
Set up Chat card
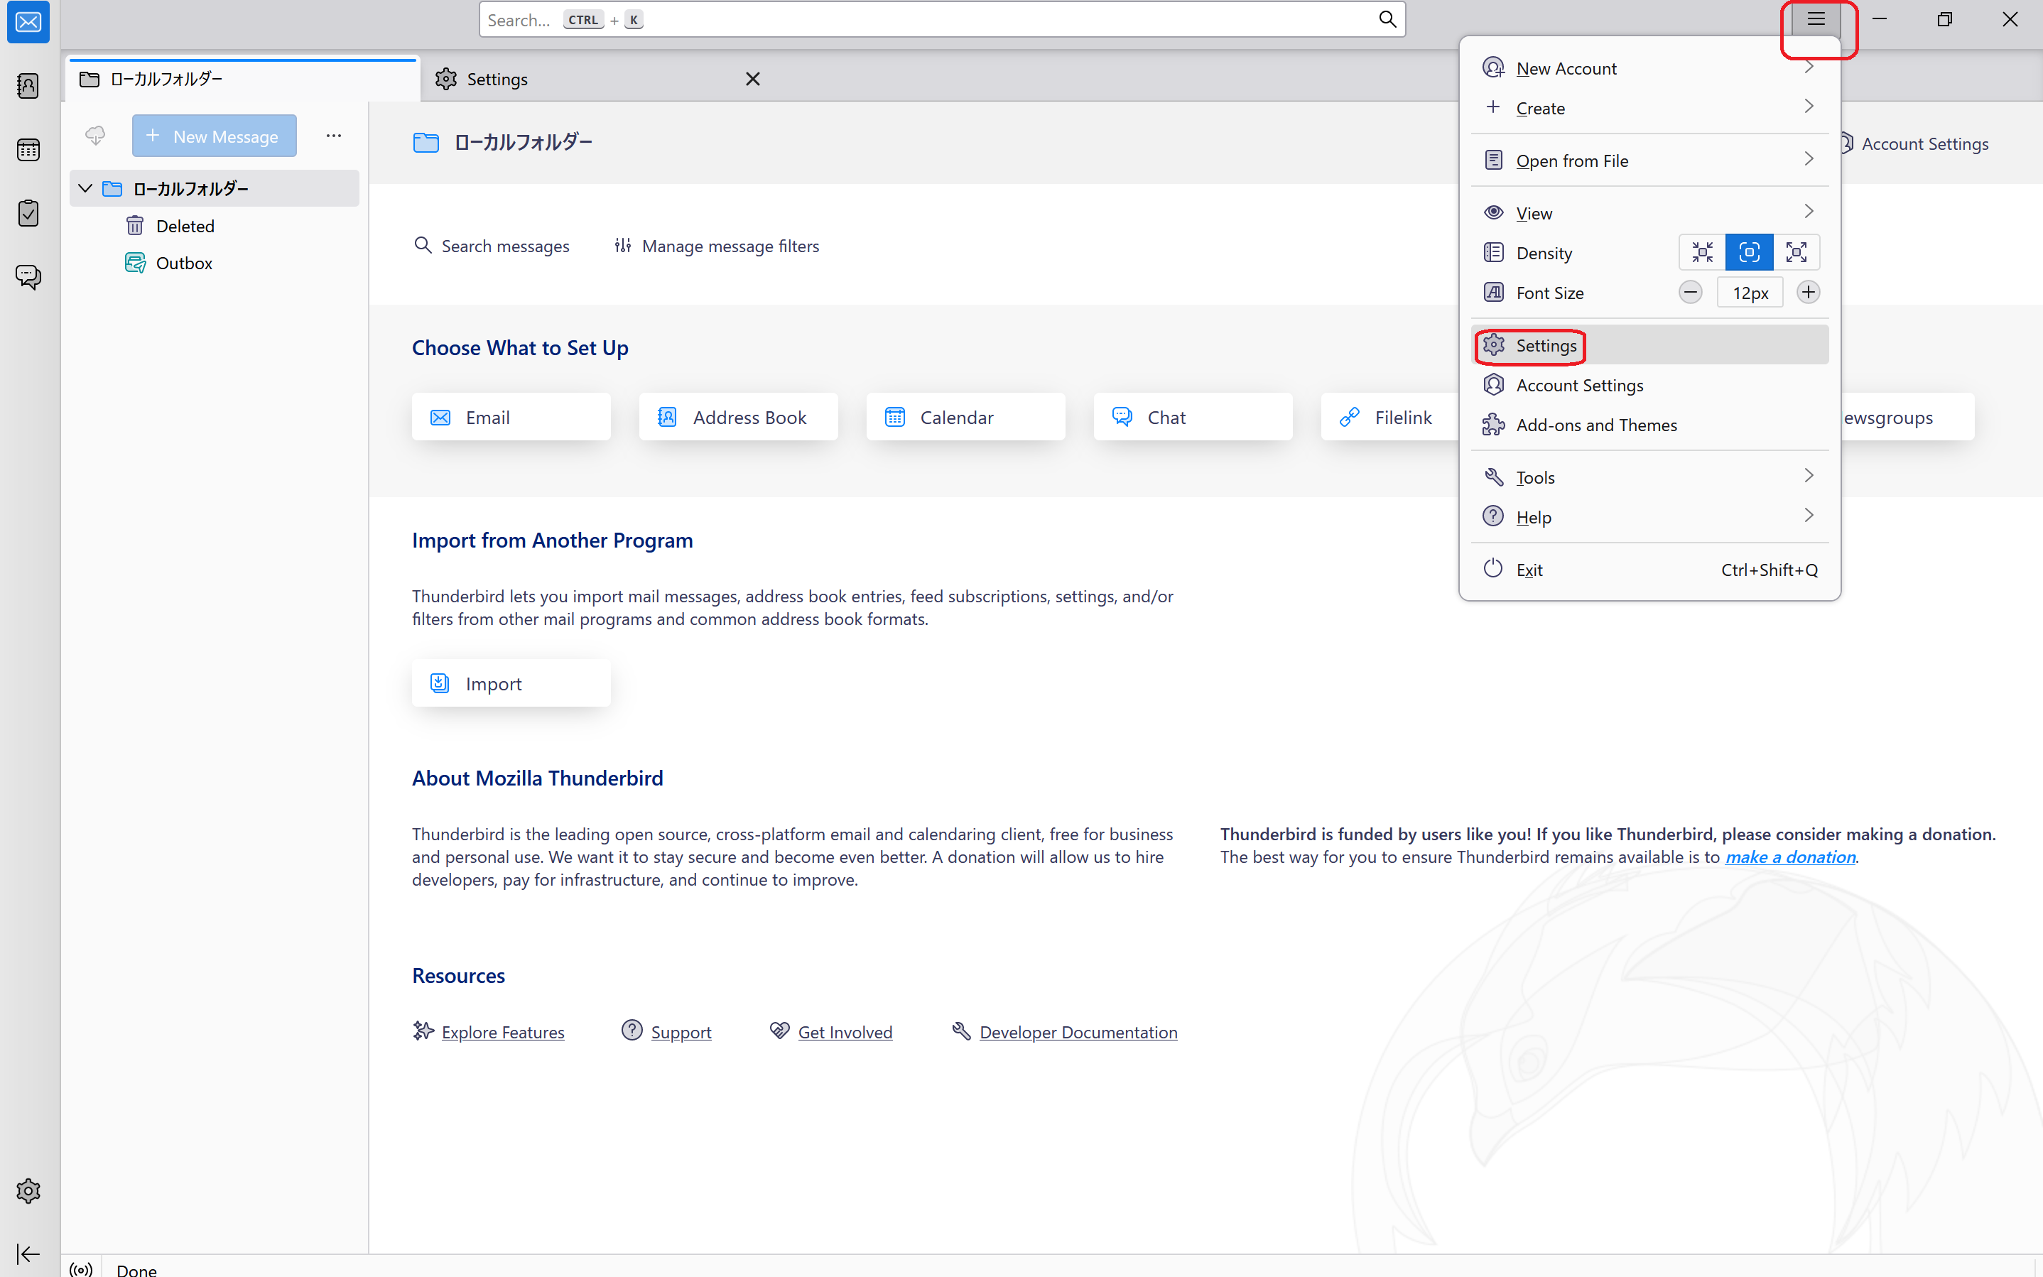pos(1193,416)
